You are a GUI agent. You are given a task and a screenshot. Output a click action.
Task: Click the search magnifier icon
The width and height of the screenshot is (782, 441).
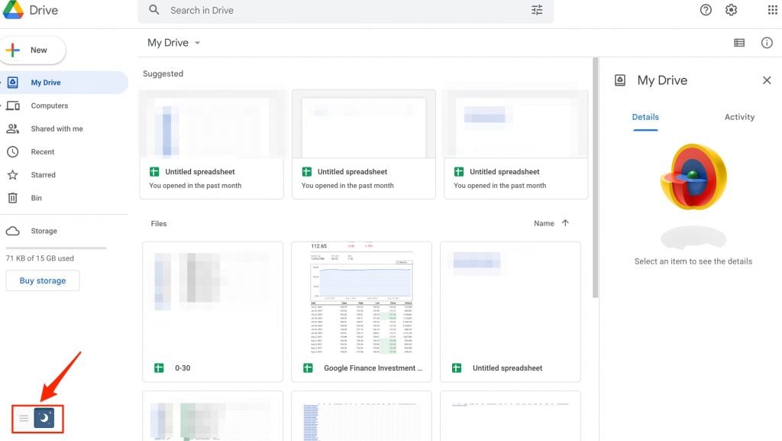pyautogui.click(x=154, y=10)
